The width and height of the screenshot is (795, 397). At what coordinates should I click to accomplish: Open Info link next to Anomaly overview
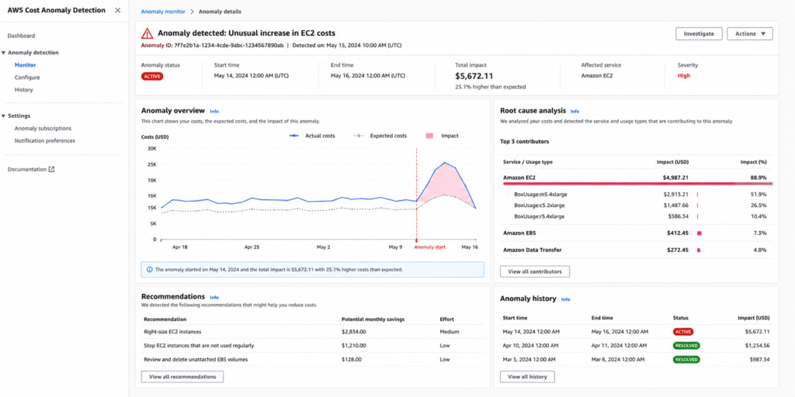click(x=214, y=112)
